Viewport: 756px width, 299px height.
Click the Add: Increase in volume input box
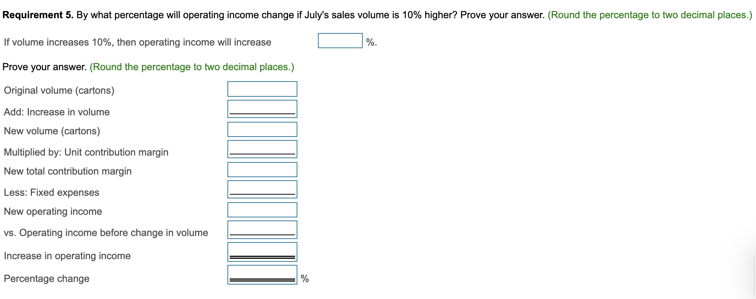pyautogui.click(x=262, y=109)
